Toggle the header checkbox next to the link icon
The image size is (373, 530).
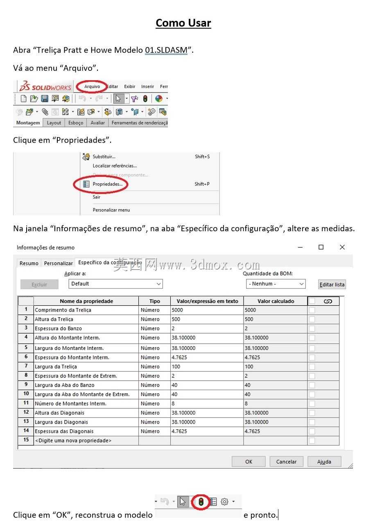(x=312, y=301)
